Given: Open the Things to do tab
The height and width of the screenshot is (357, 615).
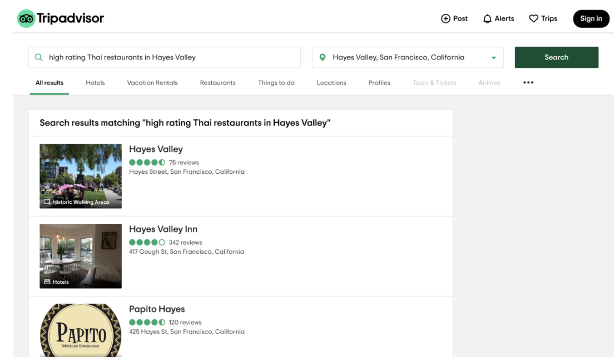Looking at the screenshot, I should click(276, 83).
